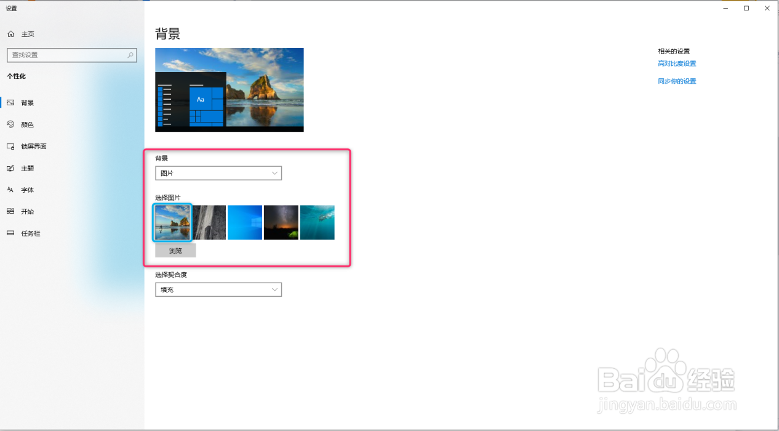Click the search magnifier icon in 查找设置 box
Screen dimensions: 779x431
coord(130,55)
